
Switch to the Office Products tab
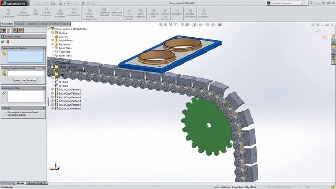tap(61, 24)
